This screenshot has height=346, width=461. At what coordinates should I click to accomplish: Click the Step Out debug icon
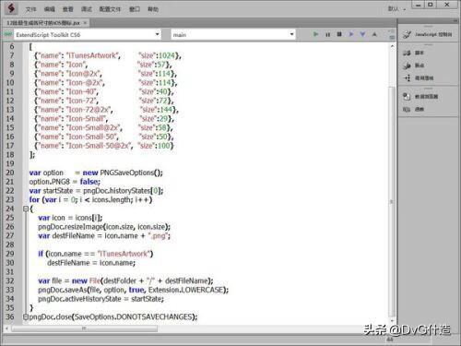click(374, 34)
